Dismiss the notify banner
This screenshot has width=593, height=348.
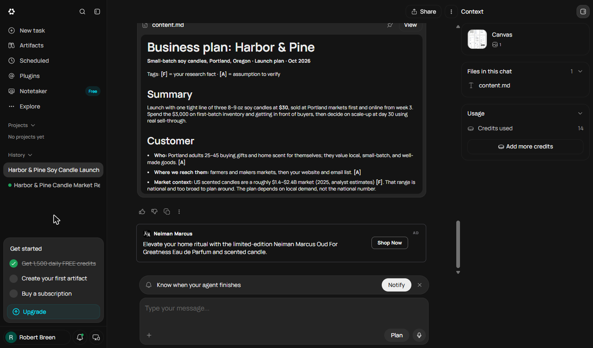[420, 285]
